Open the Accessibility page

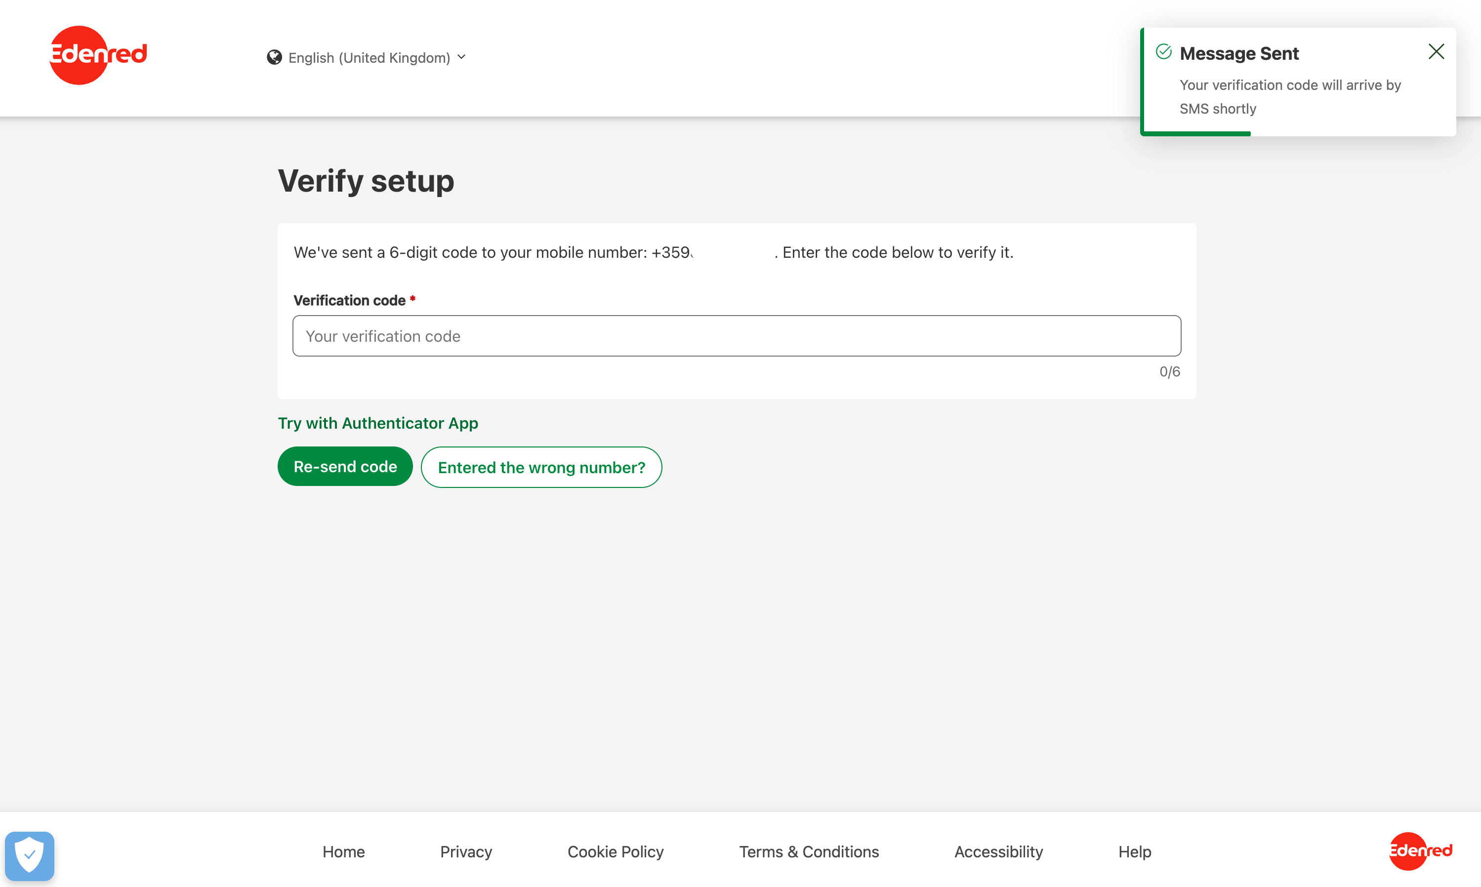(999, 852)
